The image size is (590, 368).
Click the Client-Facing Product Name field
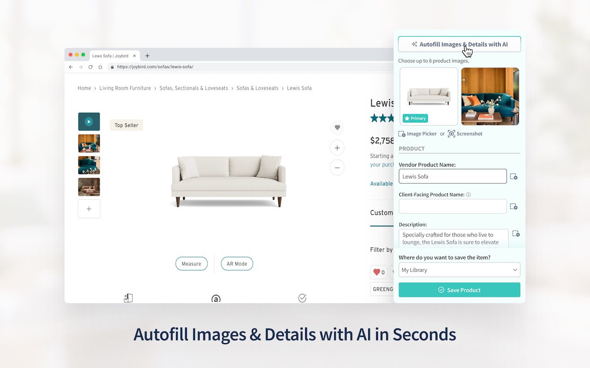453,206
